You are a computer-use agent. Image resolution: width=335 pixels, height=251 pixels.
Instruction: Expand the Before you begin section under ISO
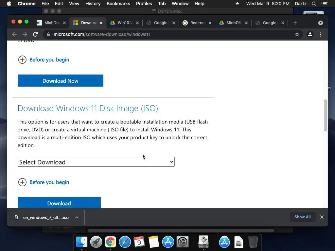[x=44, y=182]
